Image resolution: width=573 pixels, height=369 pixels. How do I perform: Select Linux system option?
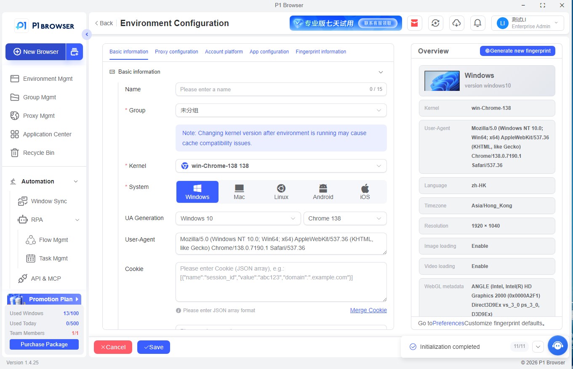(x=281, y=192)
